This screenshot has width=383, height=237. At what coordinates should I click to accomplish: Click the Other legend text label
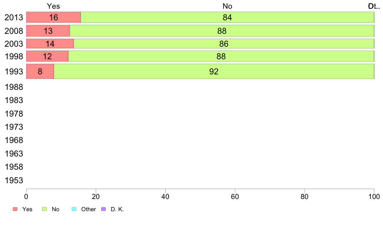tap(88, 209)
